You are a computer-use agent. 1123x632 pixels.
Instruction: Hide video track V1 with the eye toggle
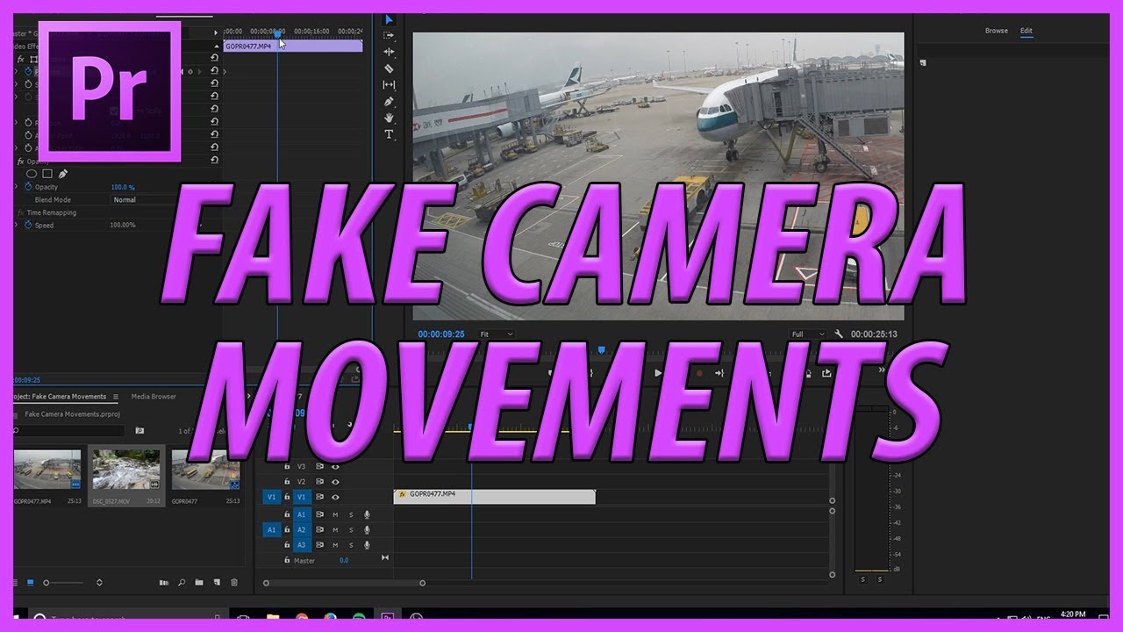[x=336, y=497]
